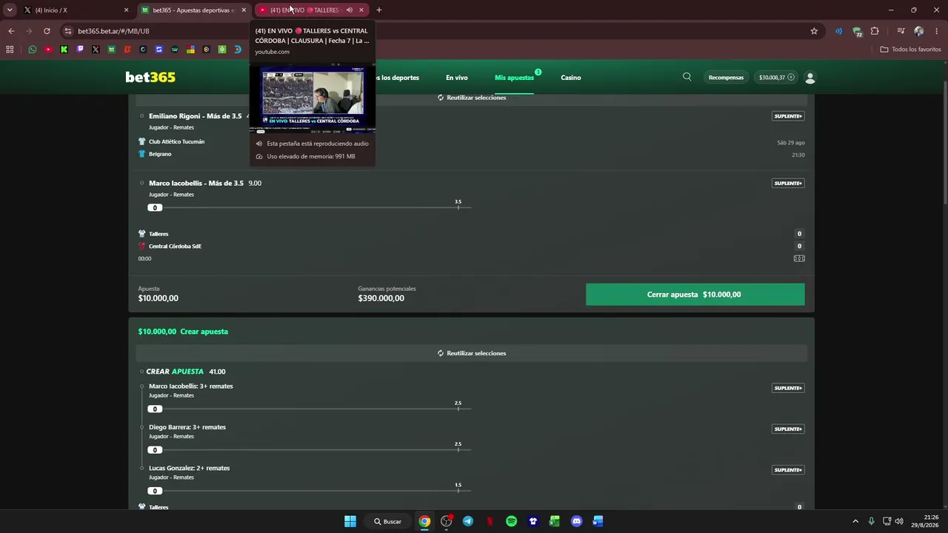
Task: Click the YouTube tab preview thumbnail
Action: [313, 97]
